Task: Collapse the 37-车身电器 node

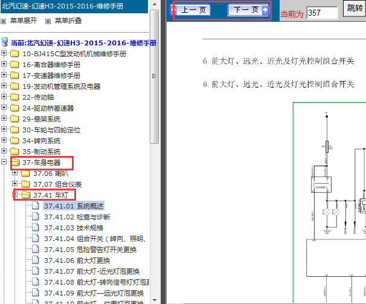Action: [4, 162]
